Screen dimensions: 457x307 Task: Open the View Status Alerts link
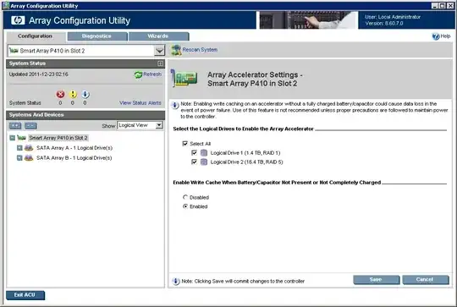[140, 103]
